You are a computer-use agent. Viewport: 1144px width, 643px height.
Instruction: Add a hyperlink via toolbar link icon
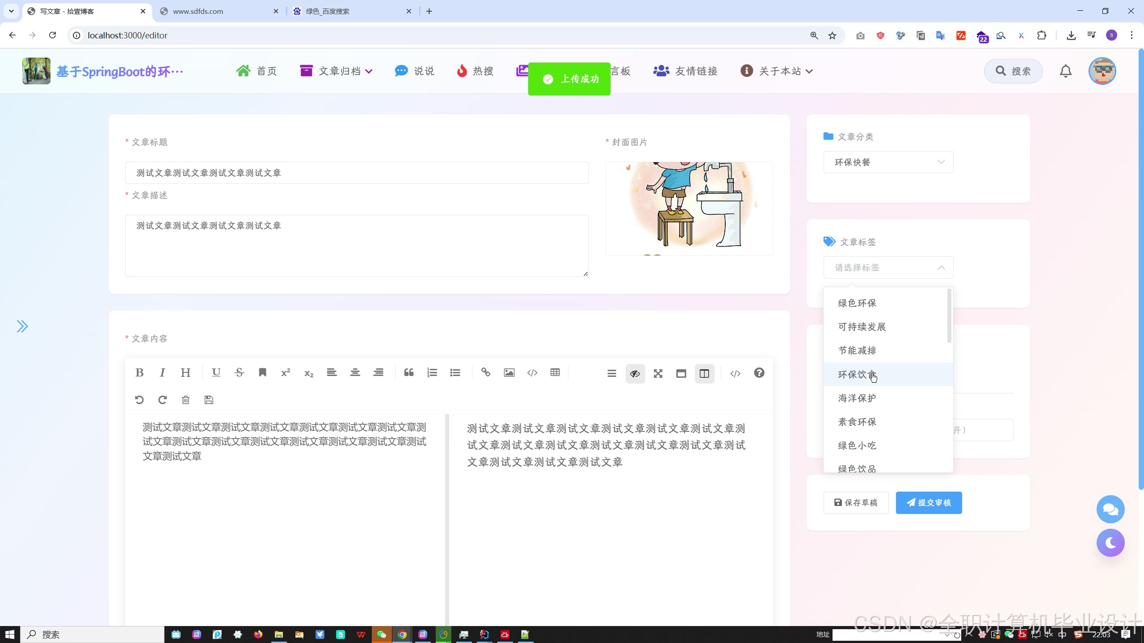click(x=485, y=373)
